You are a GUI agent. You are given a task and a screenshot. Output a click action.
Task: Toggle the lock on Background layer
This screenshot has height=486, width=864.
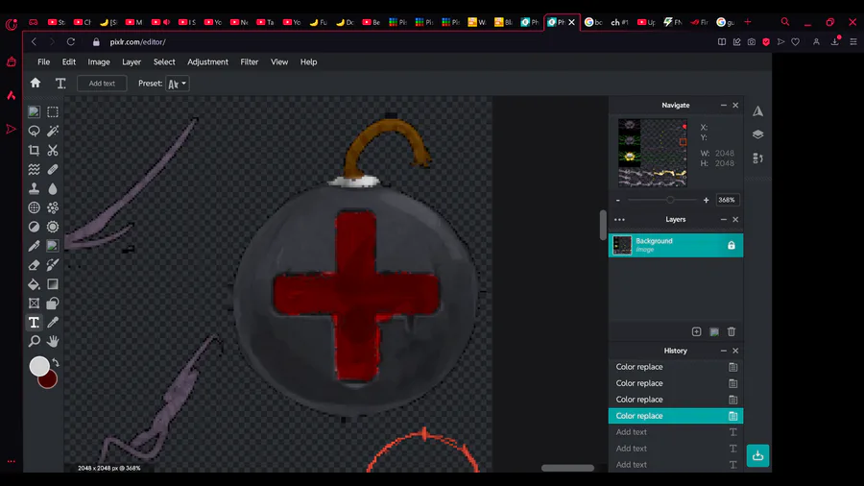(732, 245)
